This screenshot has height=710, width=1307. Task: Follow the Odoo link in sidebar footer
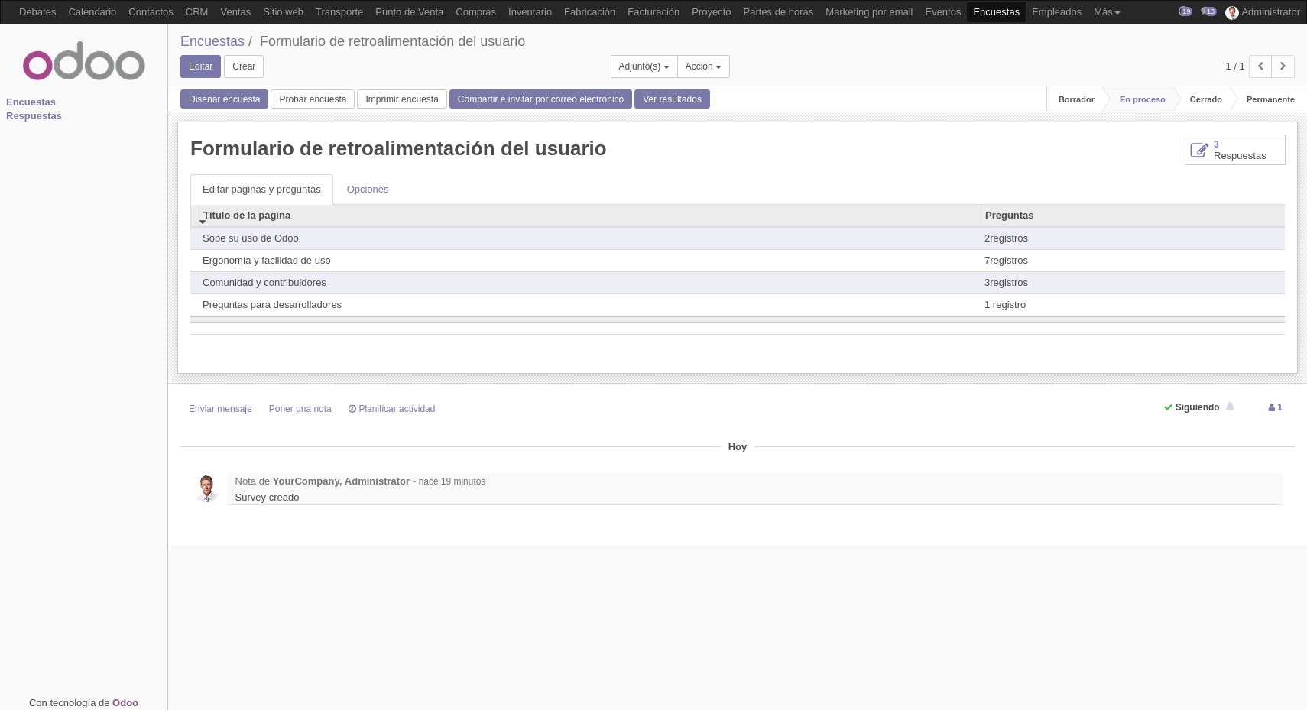(x=125, y=703)
